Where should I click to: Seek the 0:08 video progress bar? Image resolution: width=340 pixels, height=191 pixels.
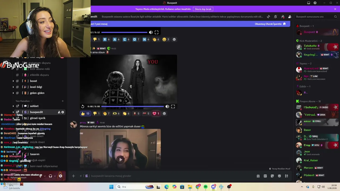point(132,106)
